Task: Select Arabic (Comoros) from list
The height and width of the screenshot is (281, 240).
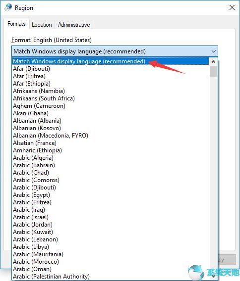Action: coord(111,180)
